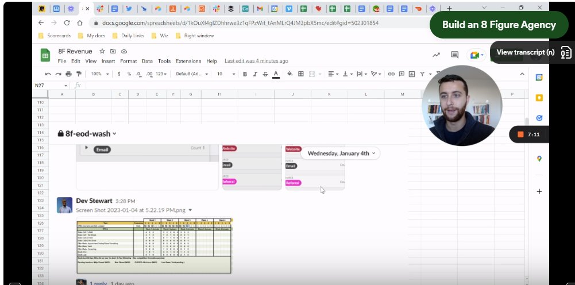The width and height of the screenshot is (575, 285).
Task: Collapse the Screen Shot attachment arrow
Action: (x=190, y=210)
